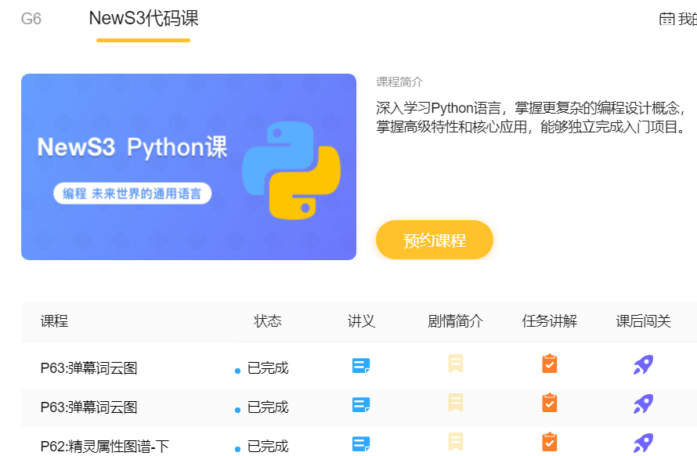The height and width of the screenshot is (456, 697).
Task: Launch the 课后闯关 rocket icon for P62:精灵属性图谱-下
Action: click(x=643, y=443)
